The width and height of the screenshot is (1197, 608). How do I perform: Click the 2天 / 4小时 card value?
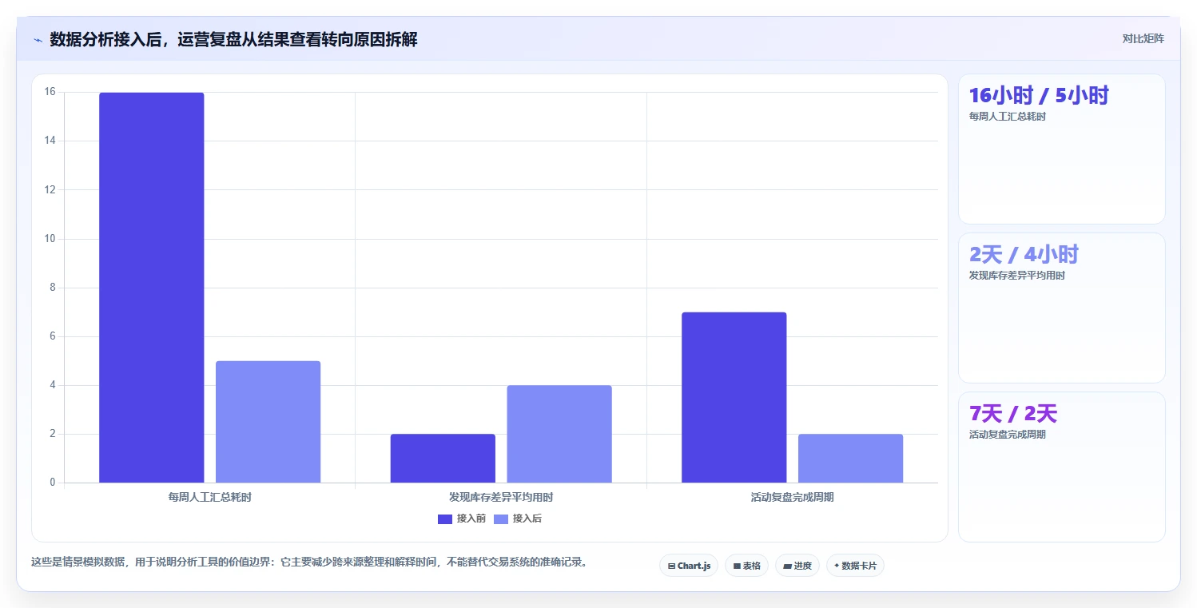tap(1024, 254)
